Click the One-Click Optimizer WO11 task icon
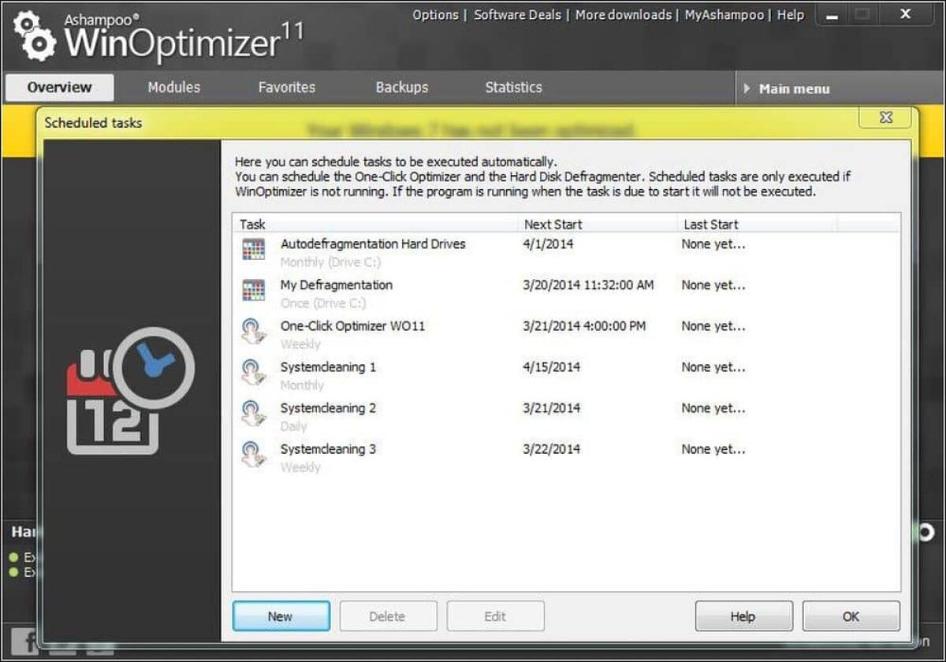Image resolution: width=946 pixels, height=662 pixels. click(x=255, y=330)
